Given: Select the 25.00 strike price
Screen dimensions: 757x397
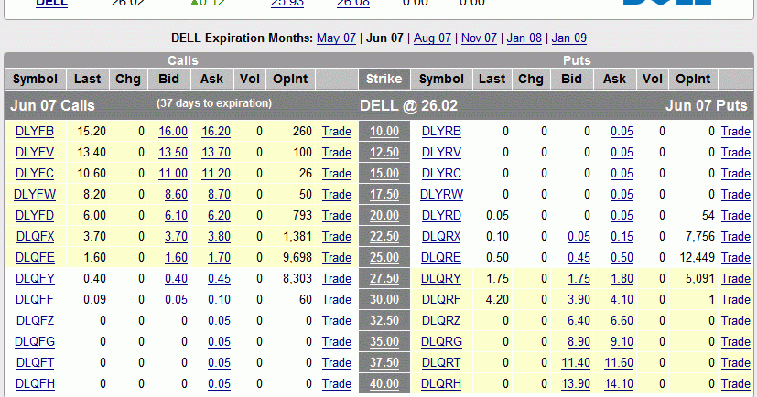Looking at the screenshot, I should (384, 258).
